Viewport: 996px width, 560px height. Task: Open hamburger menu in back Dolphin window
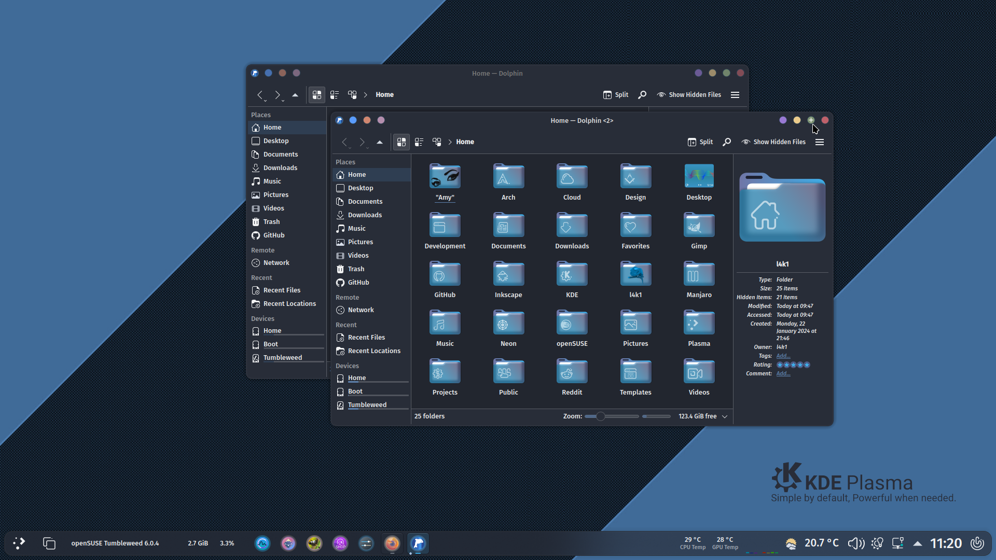[x=735, y=95]
